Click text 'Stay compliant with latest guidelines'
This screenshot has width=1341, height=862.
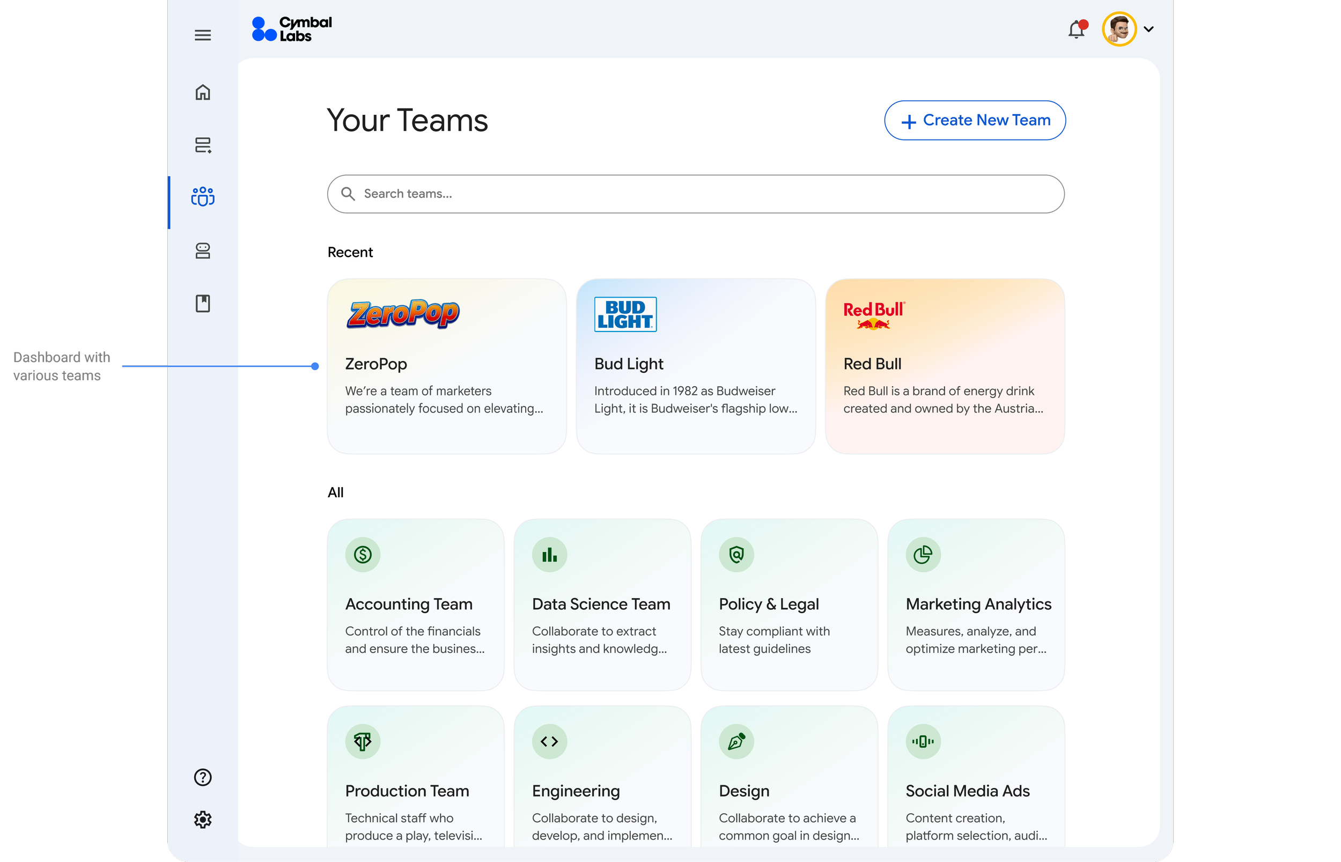coord(774,640)
